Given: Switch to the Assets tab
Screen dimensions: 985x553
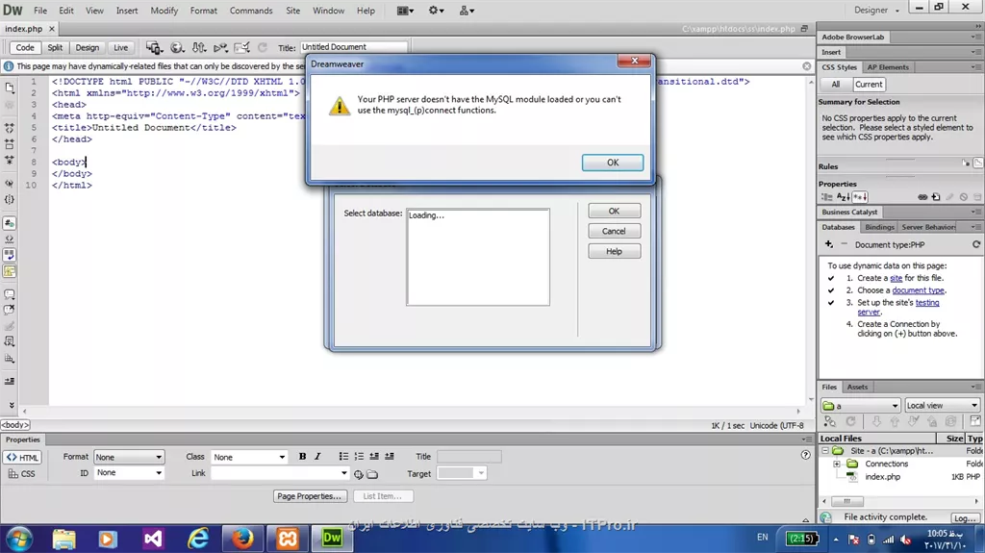Looking at the screenshot, I should point(857,387).
